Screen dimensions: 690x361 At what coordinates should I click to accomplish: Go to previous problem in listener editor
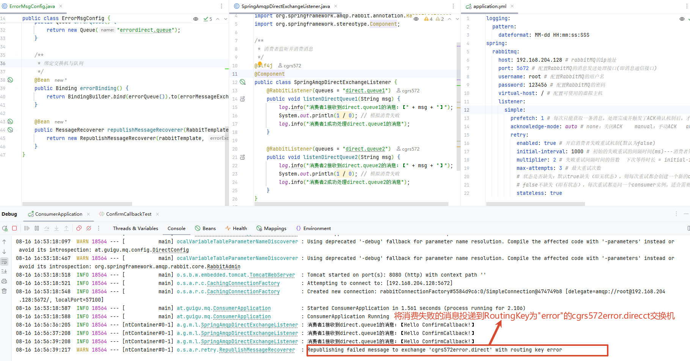450,19
